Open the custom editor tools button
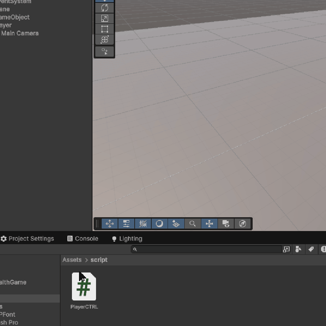The height and width of the screenshot is (326, 326). pos(105,51)
